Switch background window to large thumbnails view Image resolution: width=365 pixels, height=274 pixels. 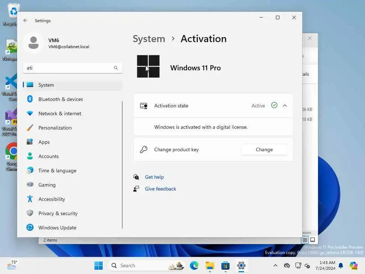coord(313,240)
